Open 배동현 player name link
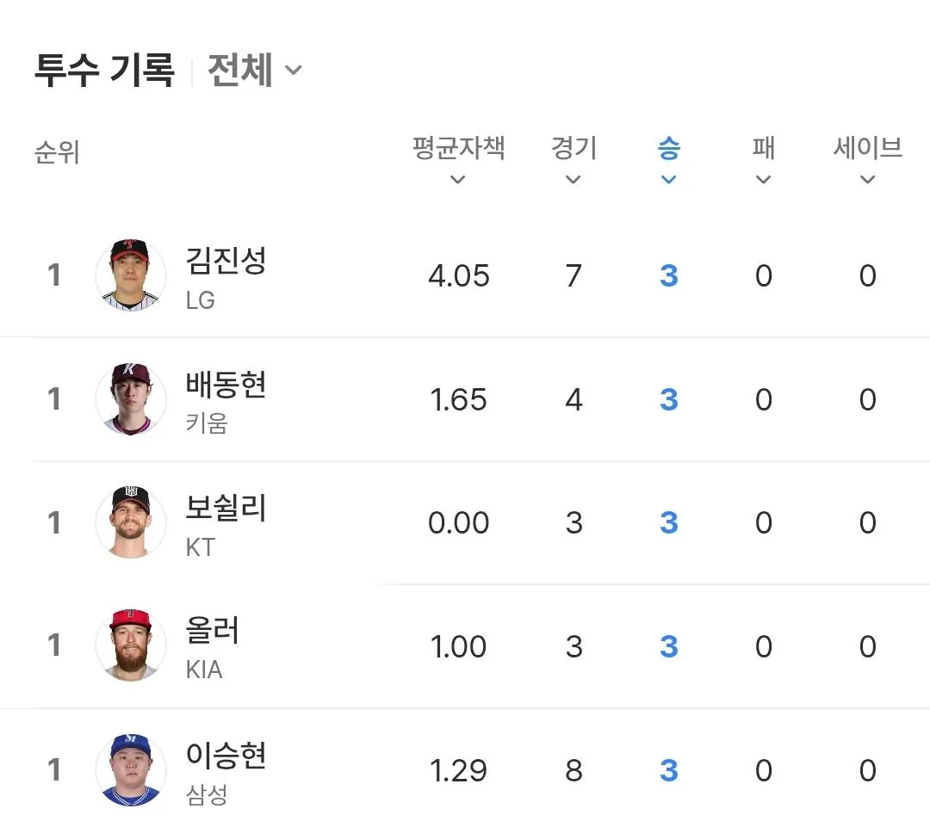 click(x=226, y=384)
